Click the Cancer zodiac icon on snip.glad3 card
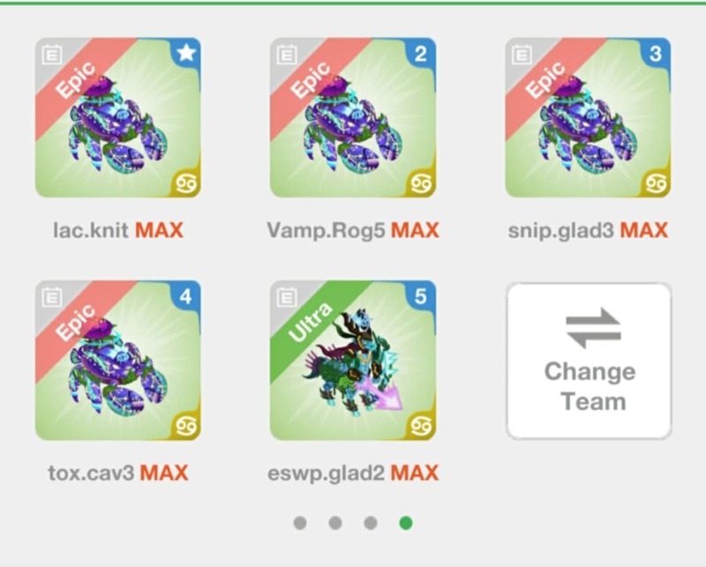Image resolution: width=706 pixels, height=567 pixels. point(657,184)
